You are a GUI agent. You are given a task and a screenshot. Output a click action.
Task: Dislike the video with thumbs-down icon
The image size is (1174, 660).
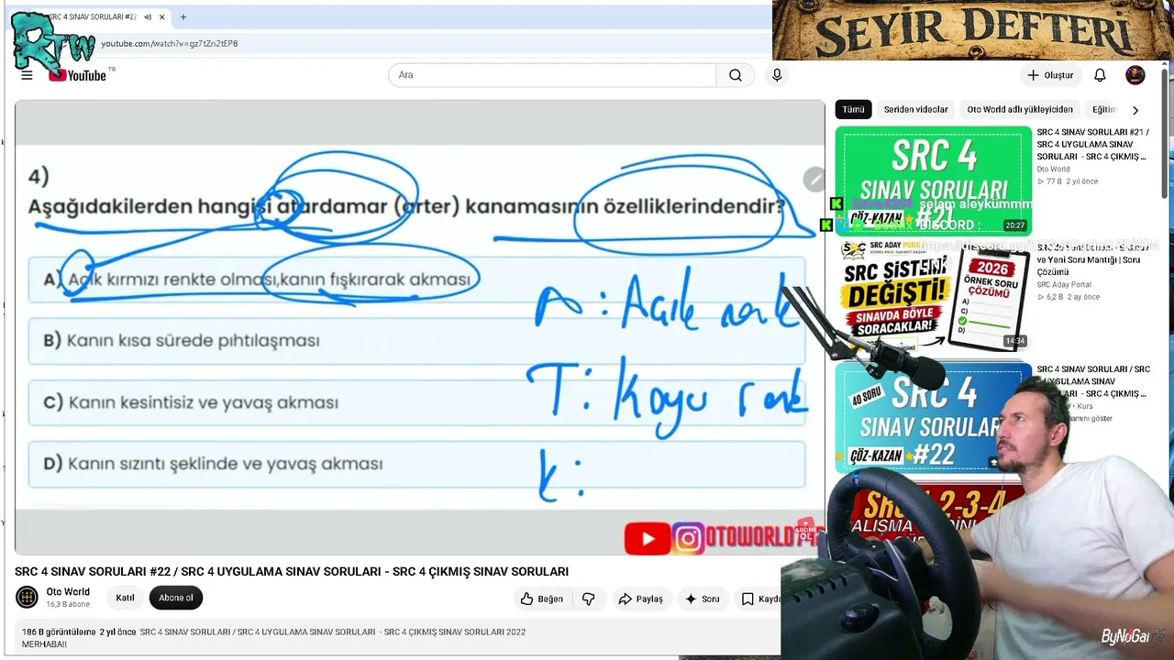tap(589, 599)
